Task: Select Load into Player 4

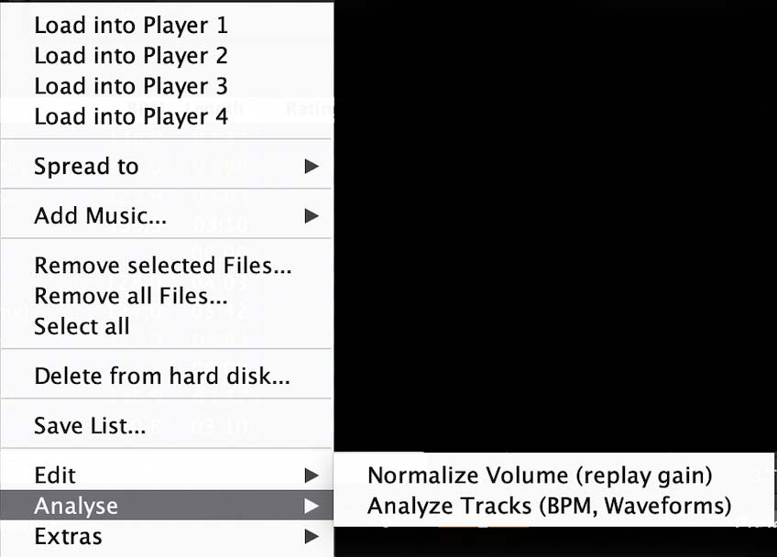Action: click(x=131, y=116)
